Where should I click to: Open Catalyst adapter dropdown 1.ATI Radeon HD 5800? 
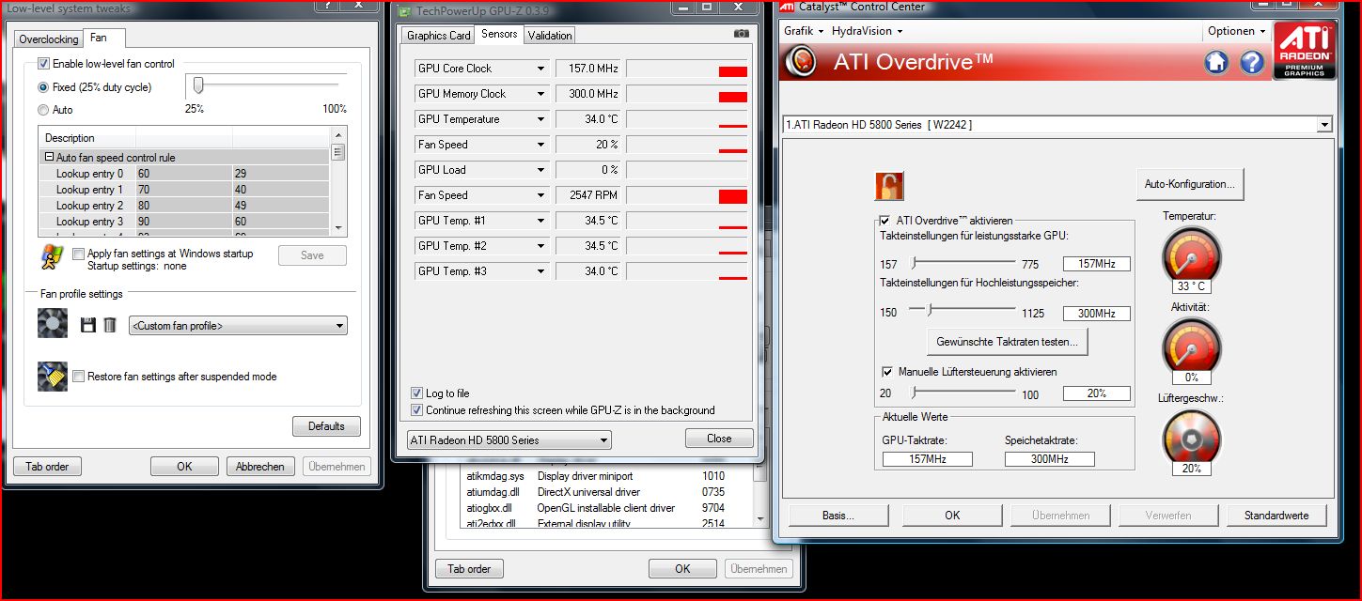click(1057, 124)
